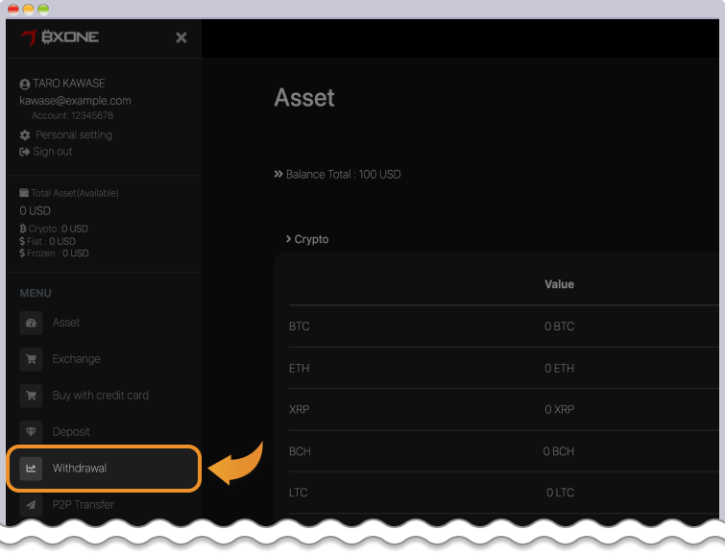Select Buy with credit card
This screenshot has width=725, height=555.
pos(100,396)
